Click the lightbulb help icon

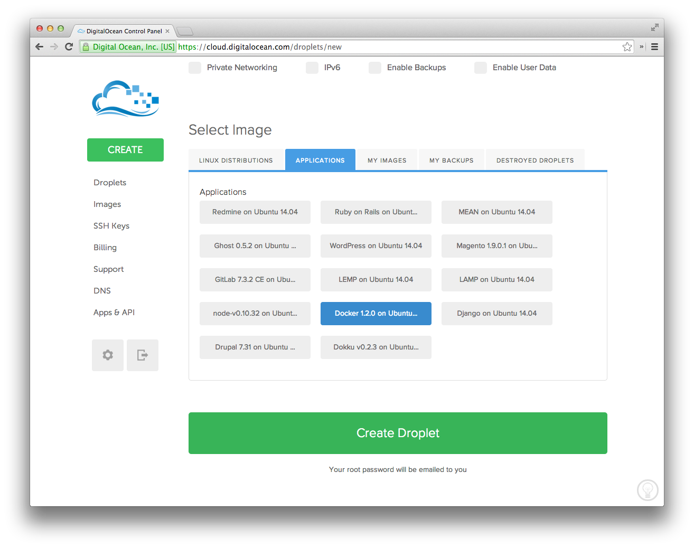648,490
